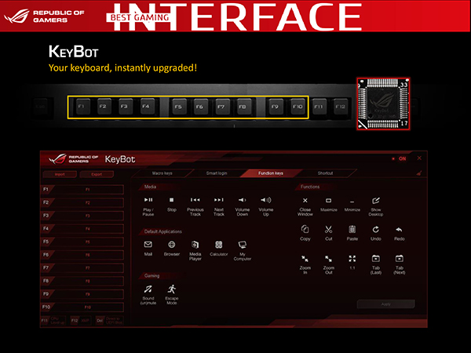This screenshot has width=471, height=353.
Task: Select the Tab (Last) function icon
Action: tap(376, 258)
